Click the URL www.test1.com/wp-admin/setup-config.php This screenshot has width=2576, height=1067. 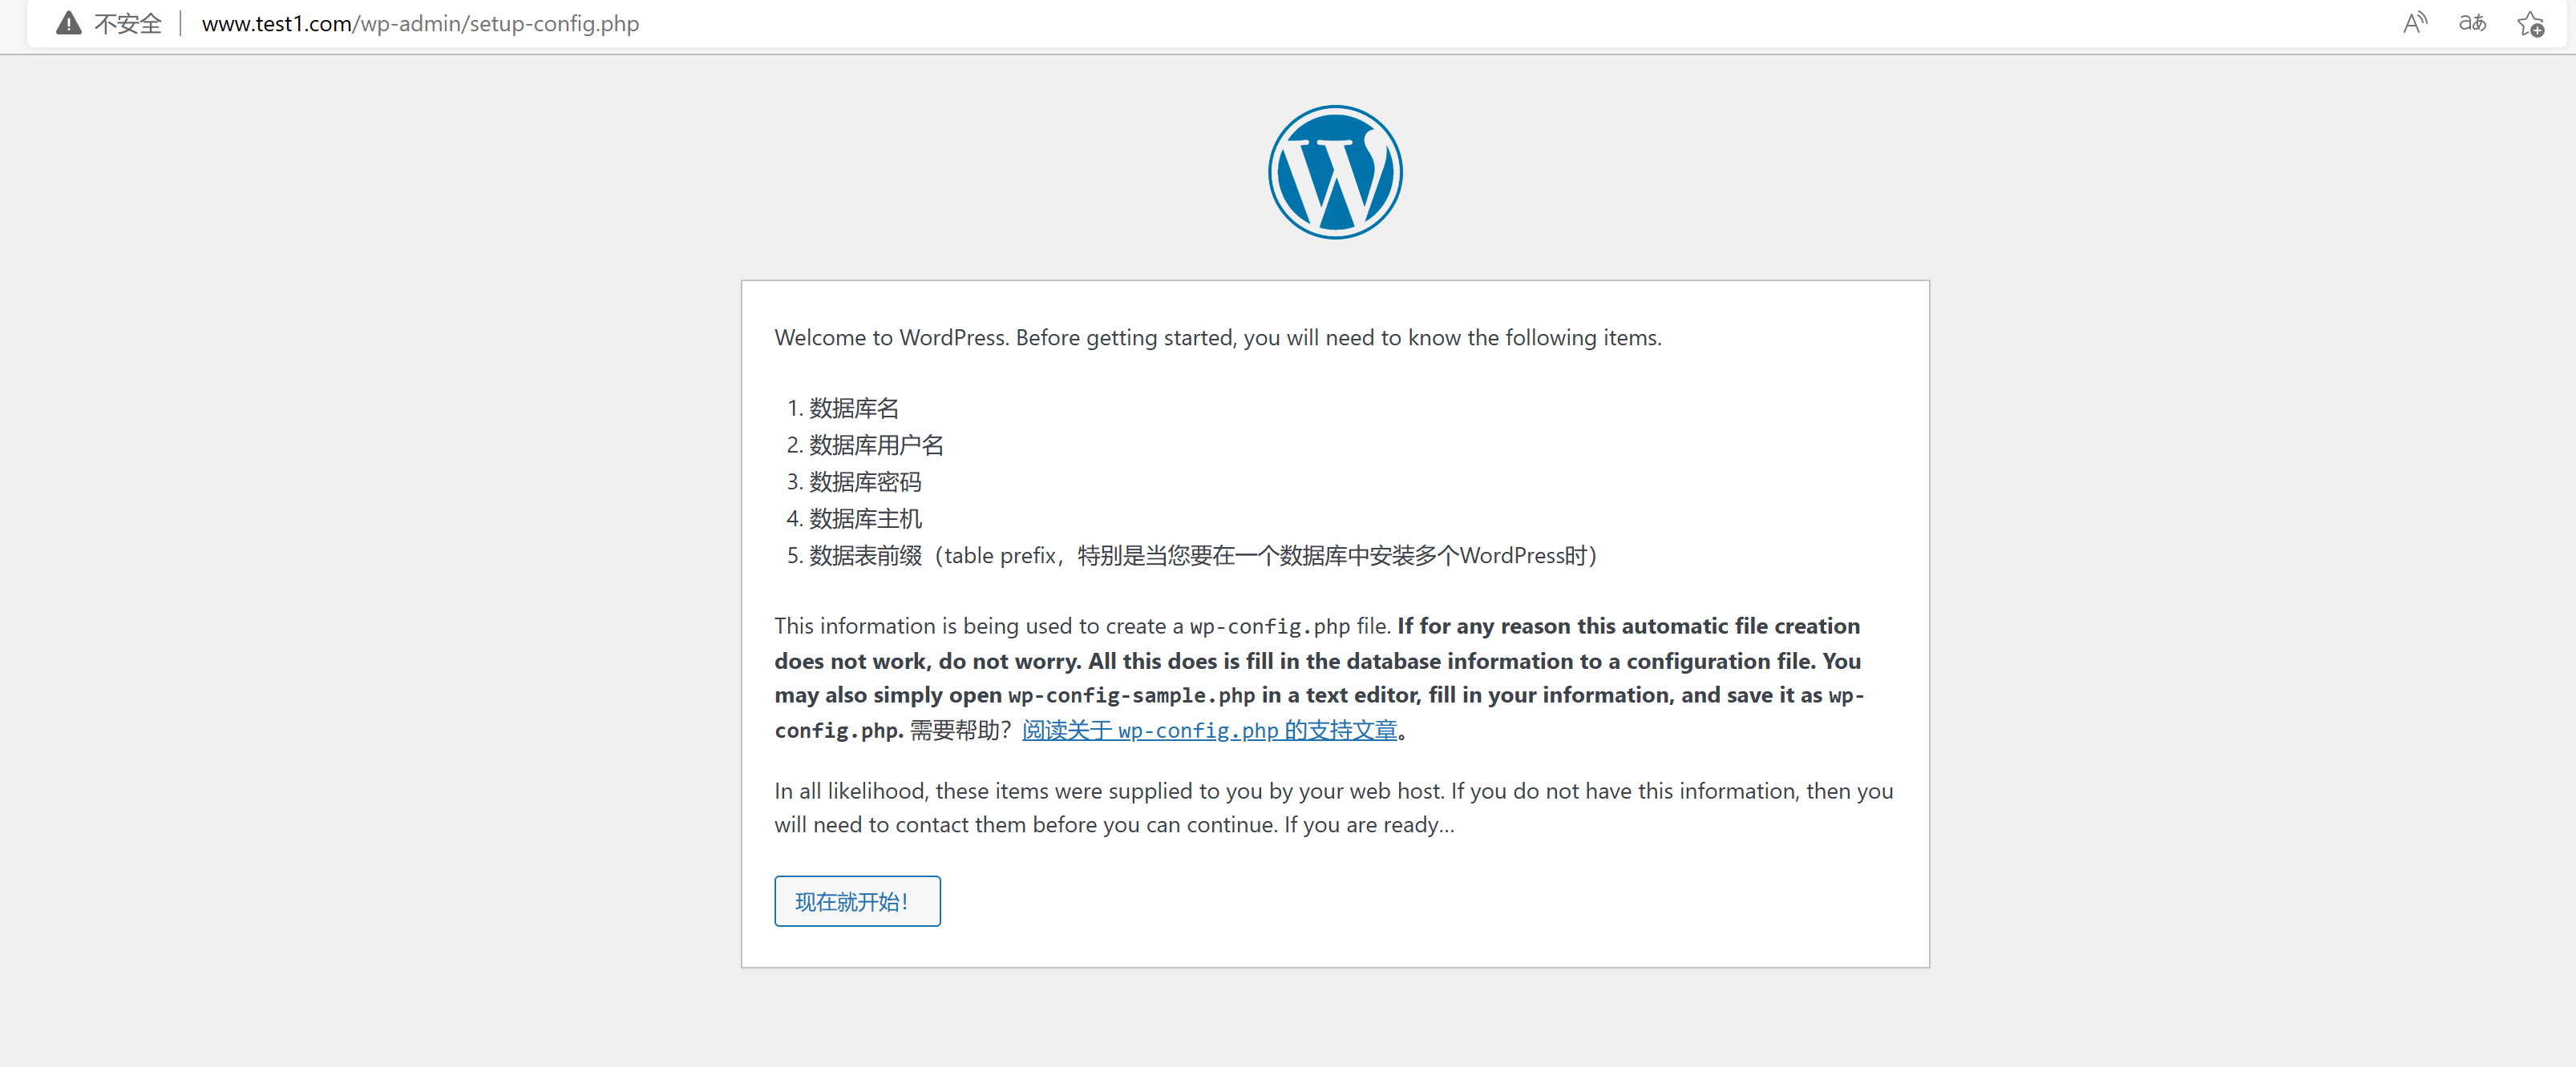tap(420, 23)
